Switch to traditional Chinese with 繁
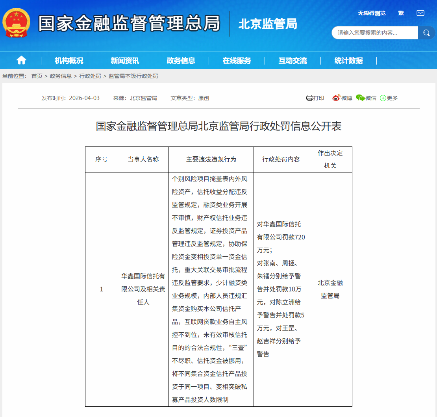This screenshot has height=417, width=437. (x=401, y=13)
